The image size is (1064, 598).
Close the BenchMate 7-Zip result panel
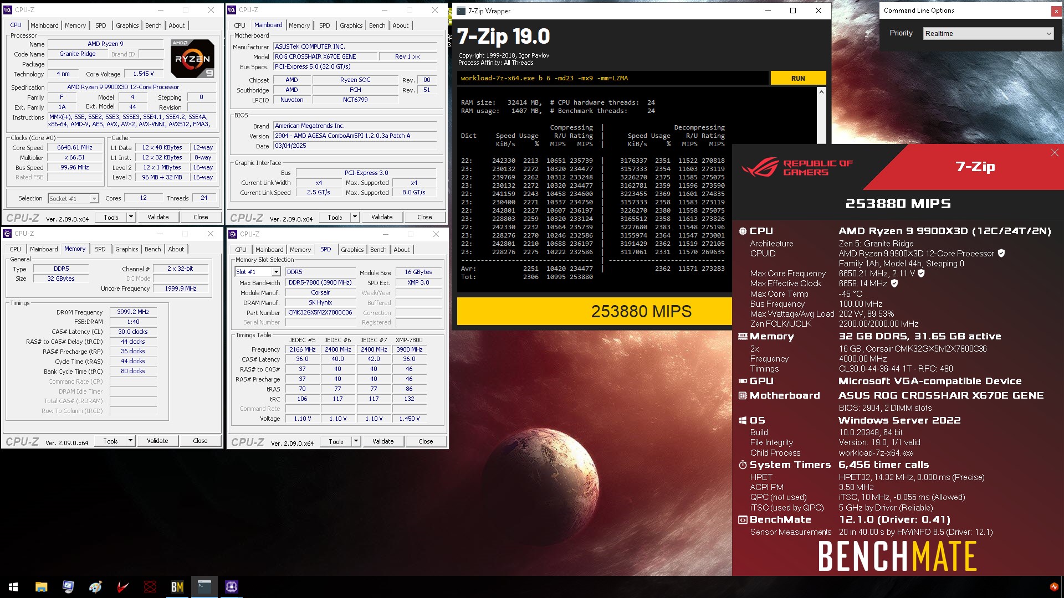1055,153
